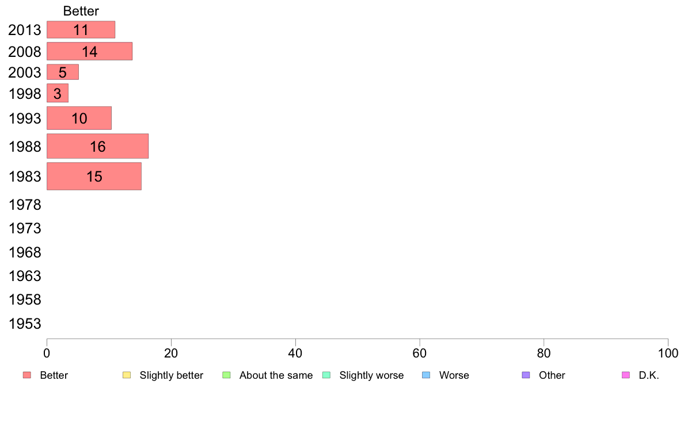Click the green About the same swatch

click(x=226, y=375)
